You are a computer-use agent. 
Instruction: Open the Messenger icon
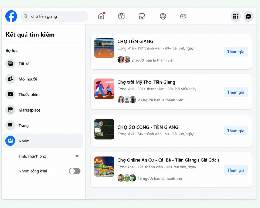click(x=248, y=16)
